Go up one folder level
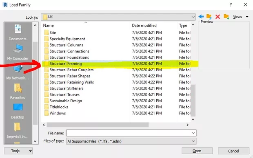The image size is (253, 158). 209,16
